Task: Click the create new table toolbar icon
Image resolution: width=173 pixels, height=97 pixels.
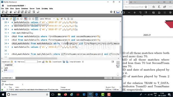Action: (19, 12)
